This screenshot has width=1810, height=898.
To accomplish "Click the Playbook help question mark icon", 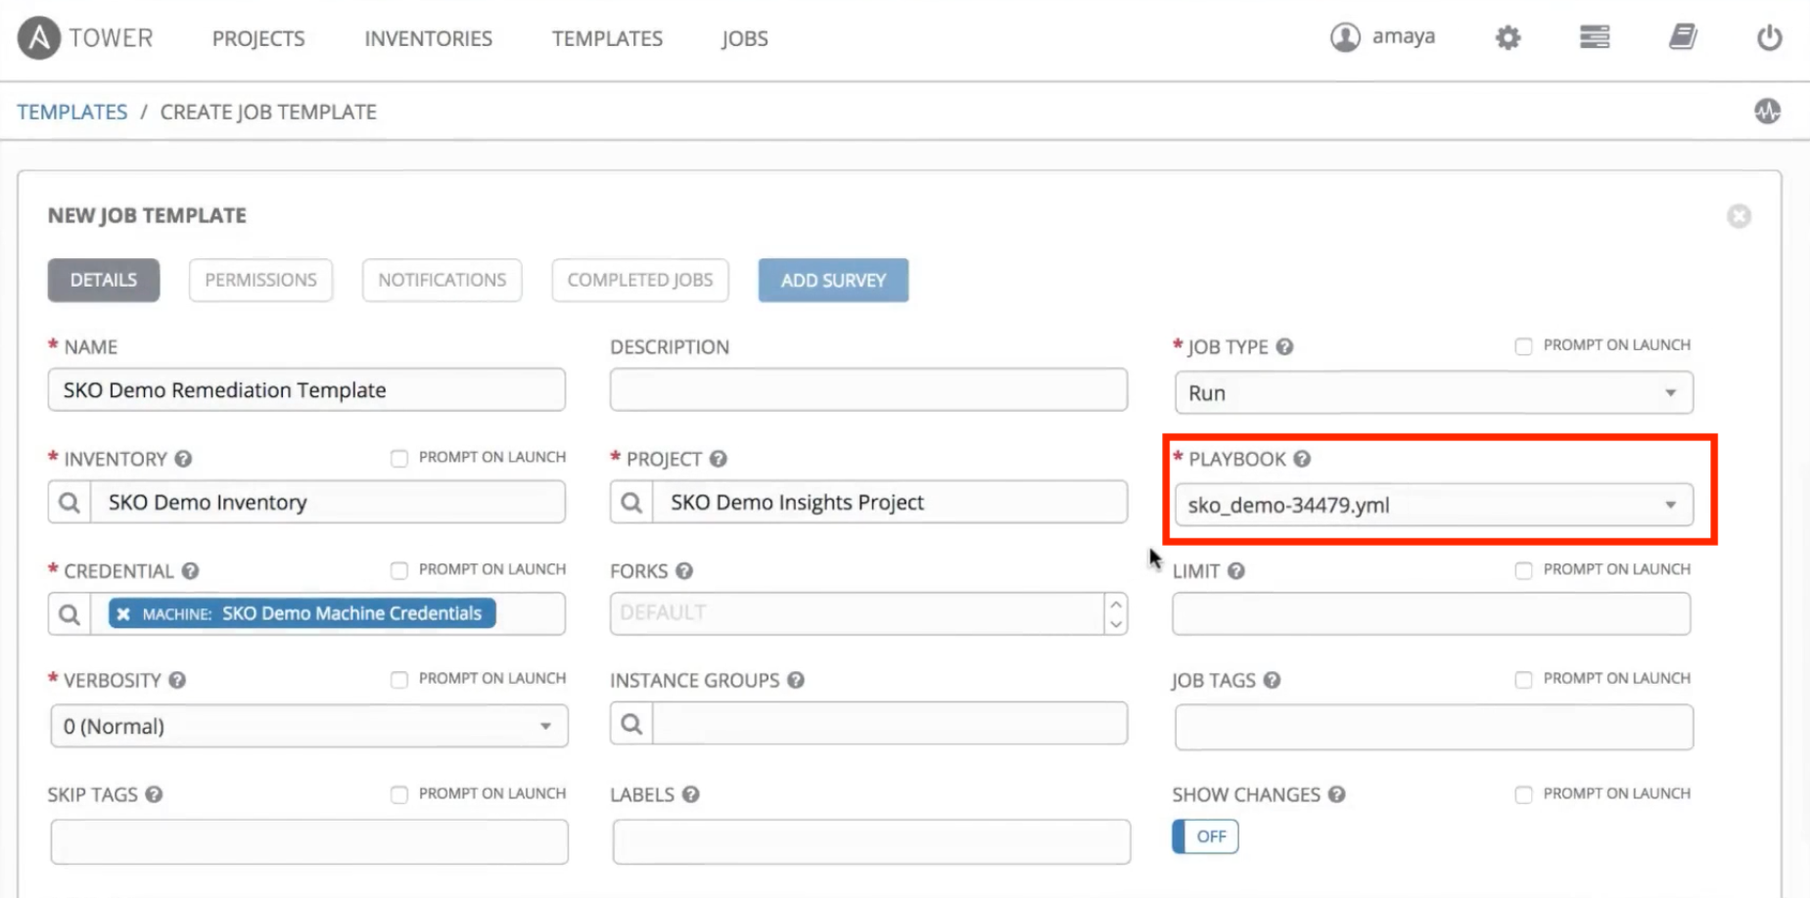I will [1301, 458].
